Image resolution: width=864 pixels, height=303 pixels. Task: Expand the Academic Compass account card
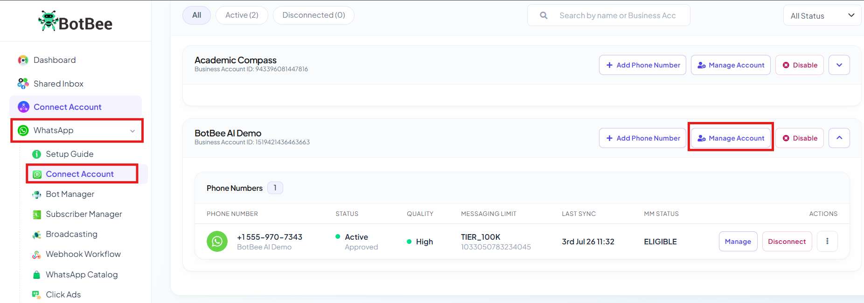point(839,65)
